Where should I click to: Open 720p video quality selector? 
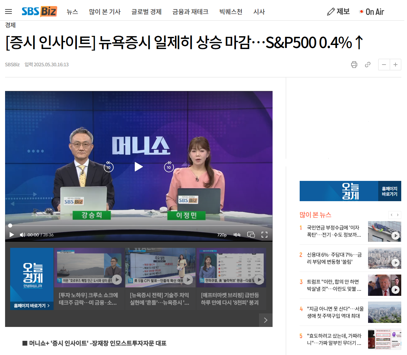pos(222,235)
